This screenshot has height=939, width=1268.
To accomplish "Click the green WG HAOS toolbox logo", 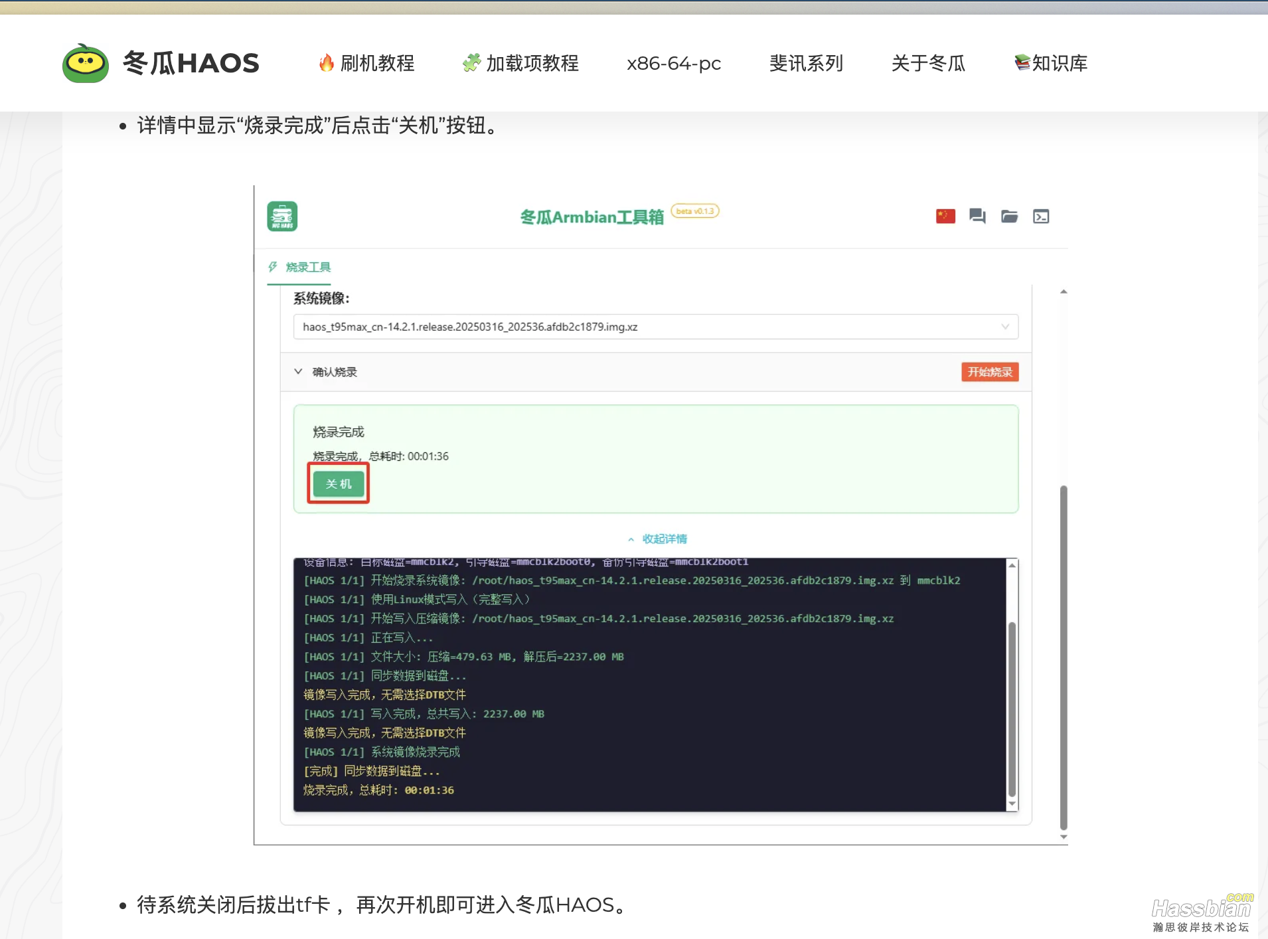I will (281, 215).
